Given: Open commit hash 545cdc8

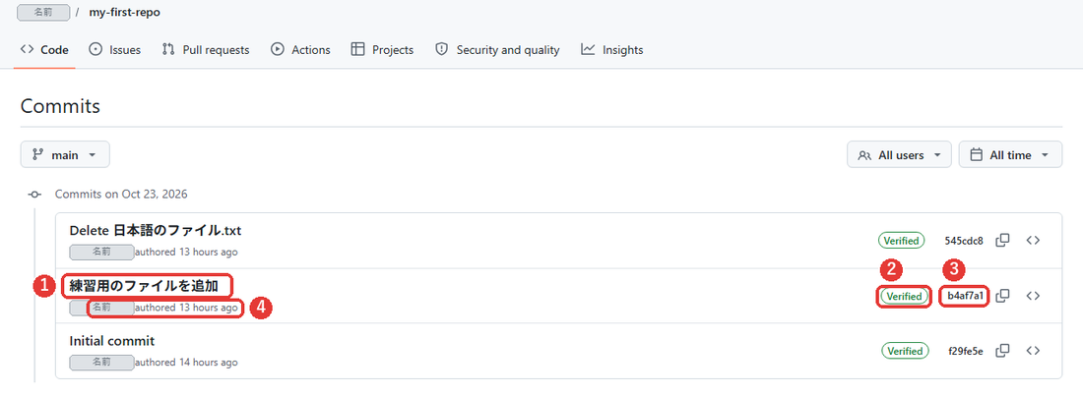Looking at the screenshot, I should 964,241.
